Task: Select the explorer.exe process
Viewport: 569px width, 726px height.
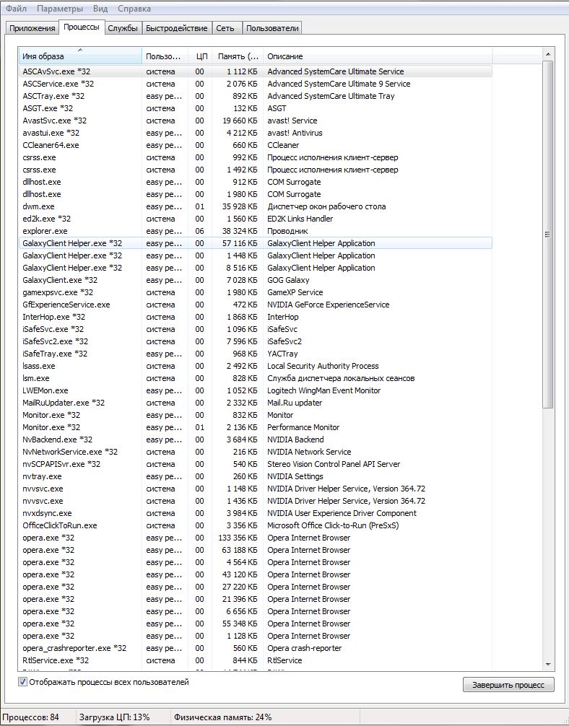Action: (256, 231)
